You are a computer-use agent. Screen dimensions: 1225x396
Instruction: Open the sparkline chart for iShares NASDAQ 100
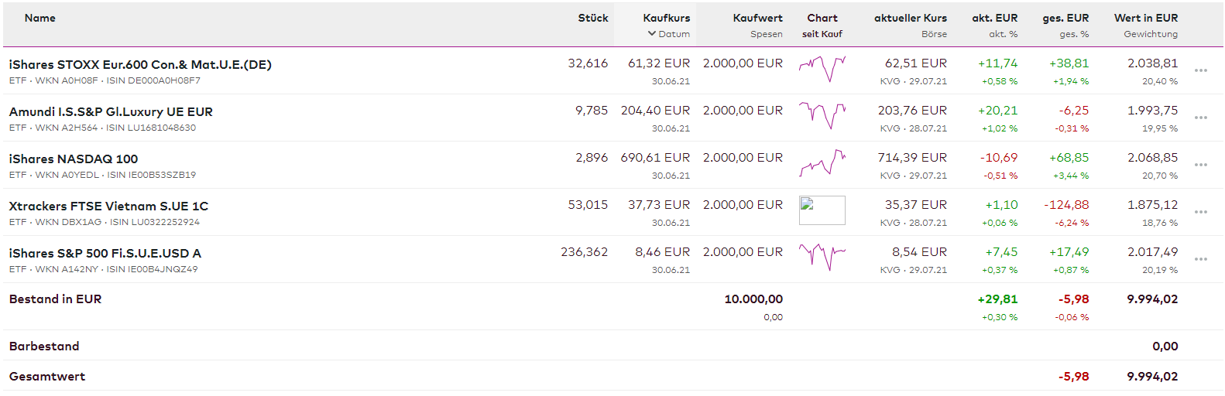pos(822,163)
